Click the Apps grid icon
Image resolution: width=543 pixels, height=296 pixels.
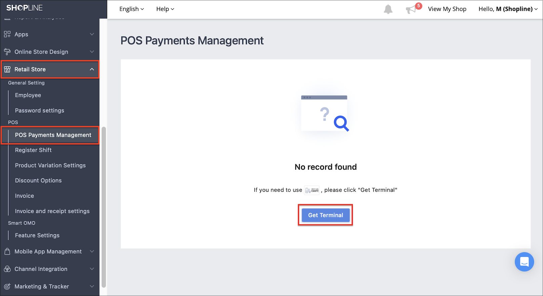[x=7, y=34]
